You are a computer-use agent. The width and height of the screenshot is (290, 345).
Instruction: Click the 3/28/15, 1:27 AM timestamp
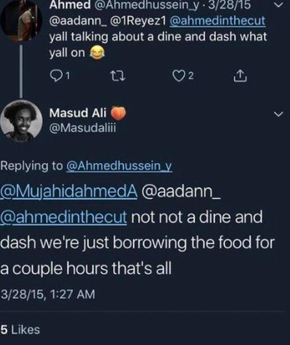click(x=48, y=294)
